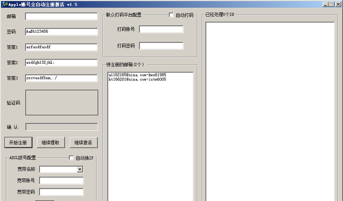
Task: Click the 密码 field containing AaBb123456
Action: coord(61,32)
